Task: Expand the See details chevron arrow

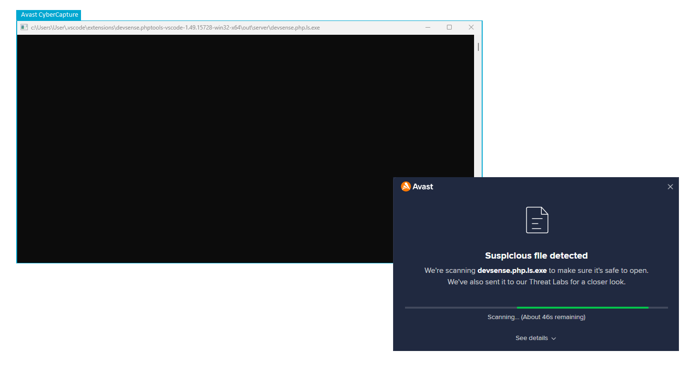Action: [x=554, y=339]
